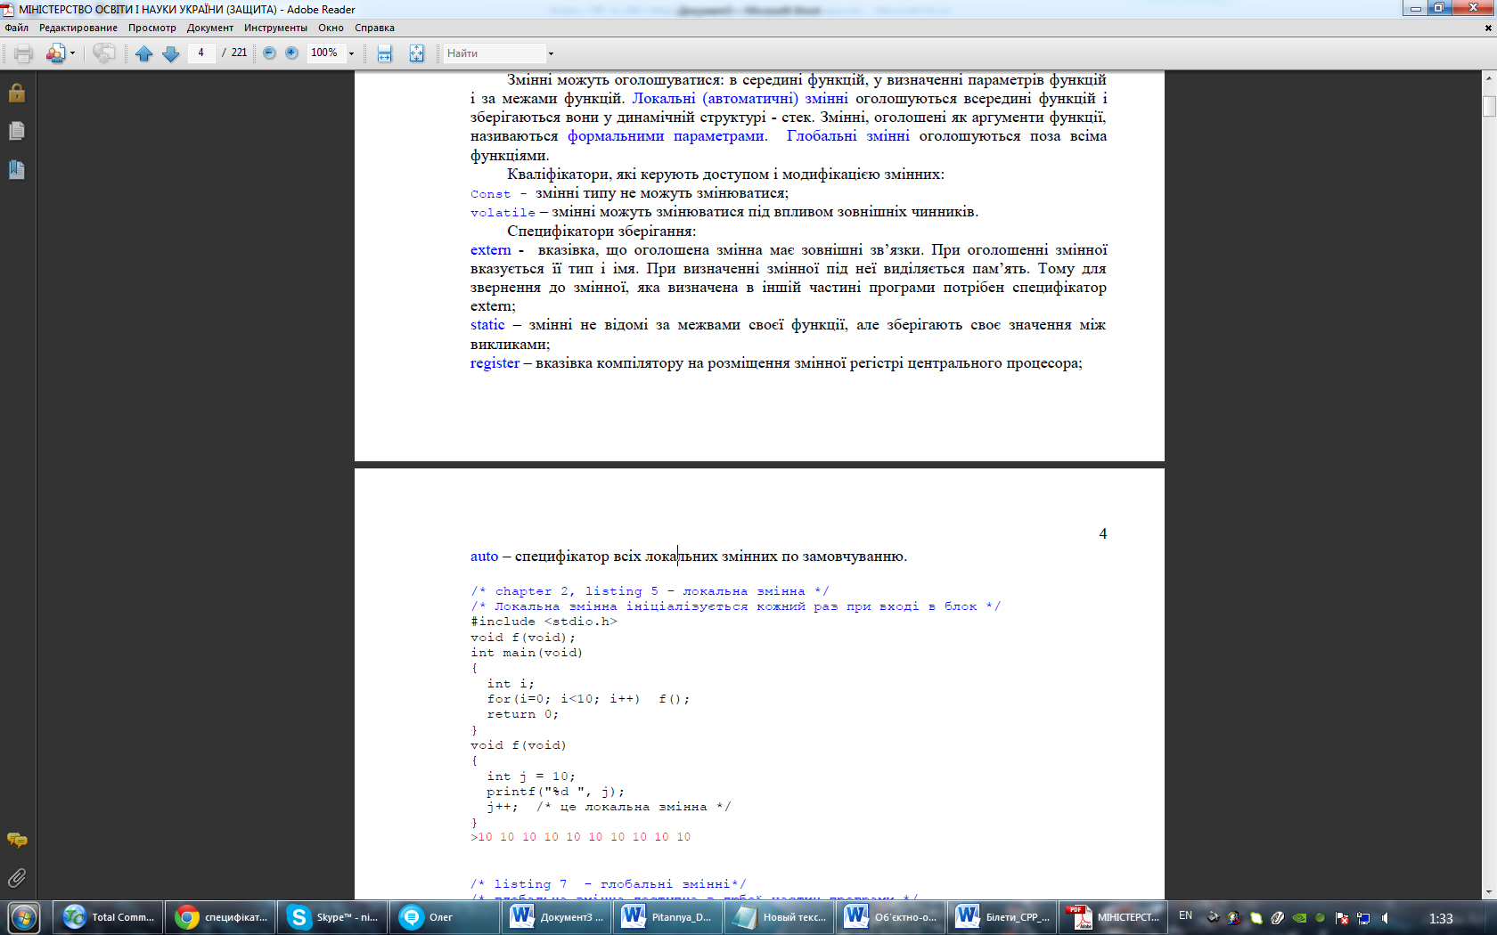Click the Action Center flag tray icon
The height and width of the screenshot is (935, 1497).
(1342, 918)
